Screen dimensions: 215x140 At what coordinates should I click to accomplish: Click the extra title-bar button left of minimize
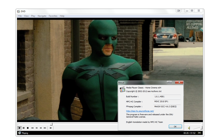tap(178, 10)
